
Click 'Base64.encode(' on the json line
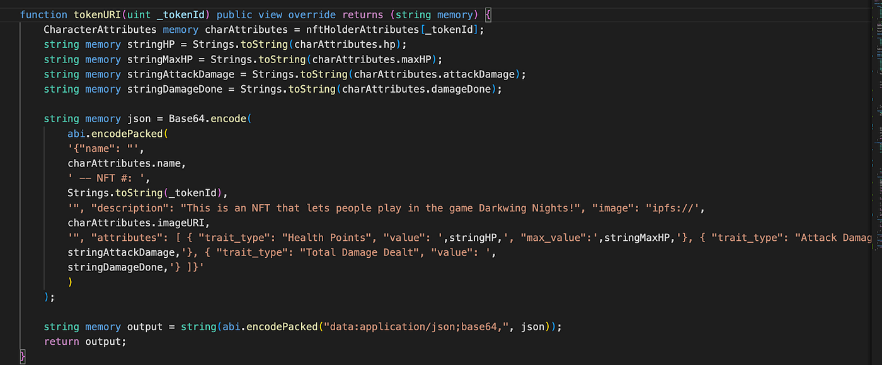click(210, 119)
